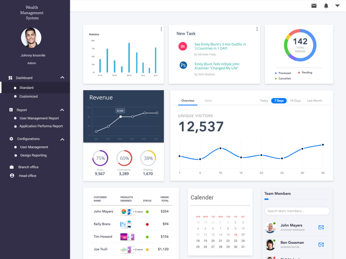Click the Dashboard grid icon in sidebar
Image resolution: width=346 pixels, height=259 pixels.
point(10,78)
